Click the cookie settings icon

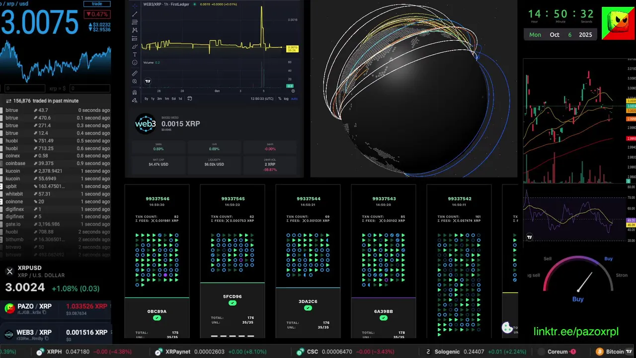pyautogui.click(x=507, y=328)
